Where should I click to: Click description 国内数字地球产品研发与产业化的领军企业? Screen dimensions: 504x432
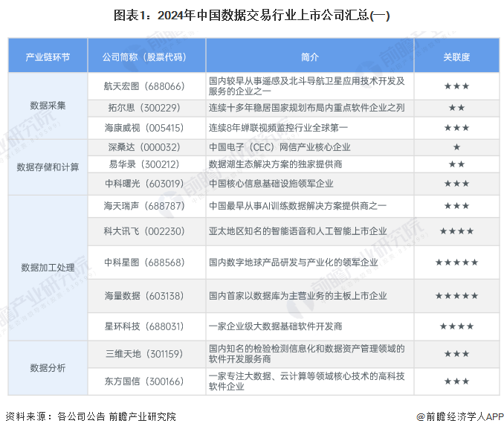click(x=293, y=262)
